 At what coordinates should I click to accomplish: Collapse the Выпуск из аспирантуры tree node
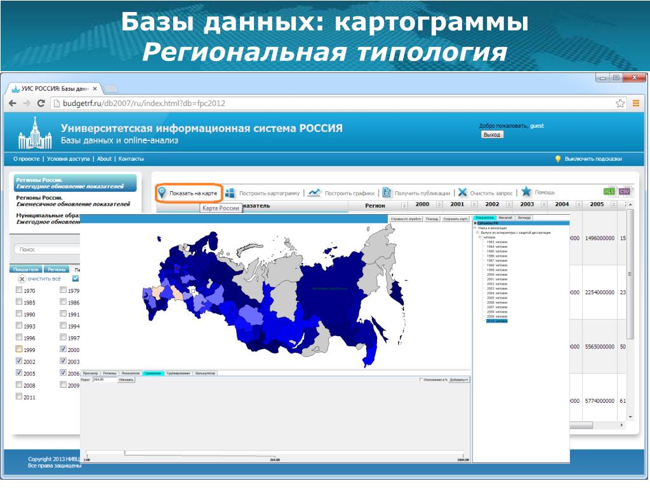tap(478, 233)
